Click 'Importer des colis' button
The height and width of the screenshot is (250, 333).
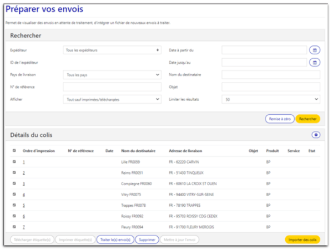[x=302, y=239]
